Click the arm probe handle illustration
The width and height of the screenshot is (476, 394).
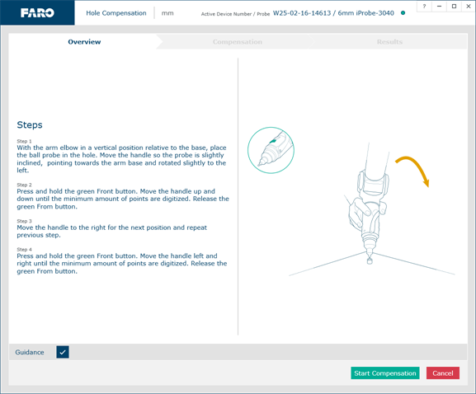(368, 204)
